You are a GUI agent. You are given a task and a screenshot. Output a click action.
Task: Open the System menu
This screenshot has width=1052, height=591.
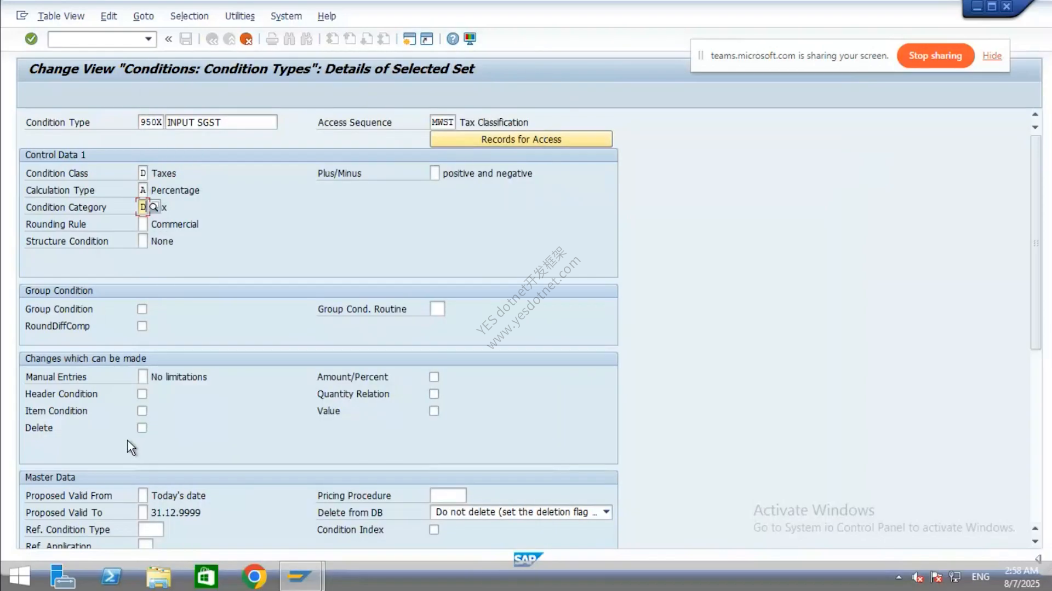[286, 16]
